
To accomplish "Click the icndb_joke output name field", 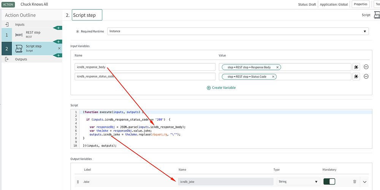I will 226,182.
